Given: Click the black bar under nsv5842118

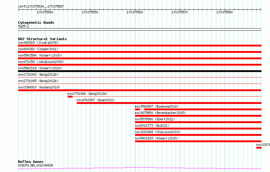Looking at the screenshot, I should point(140,71).
